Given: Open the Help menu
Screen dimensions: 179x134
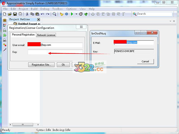Looking at the screenshot, I should [92, 9].
